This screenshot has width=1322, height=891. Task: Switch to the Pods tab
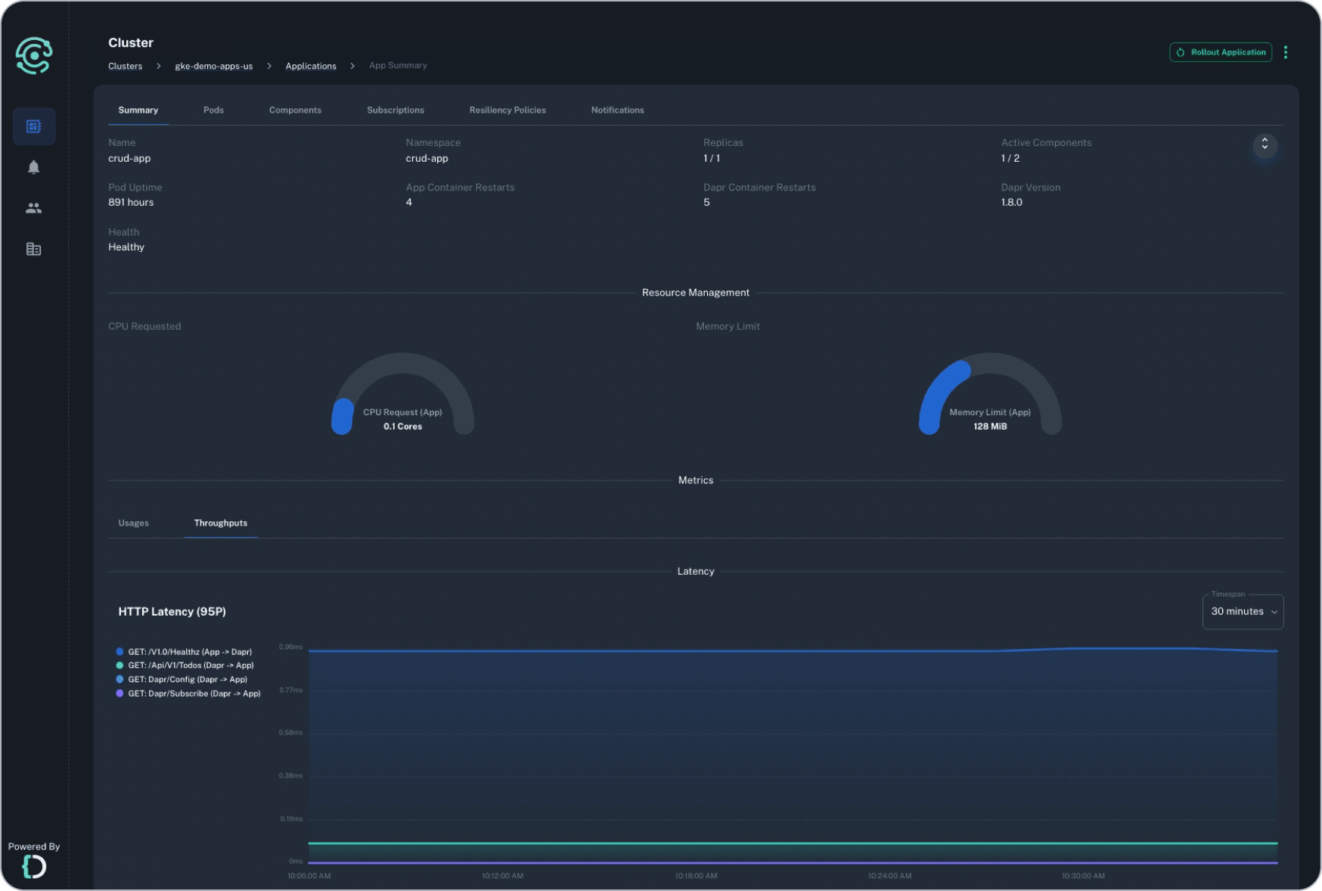click(213, 110)
